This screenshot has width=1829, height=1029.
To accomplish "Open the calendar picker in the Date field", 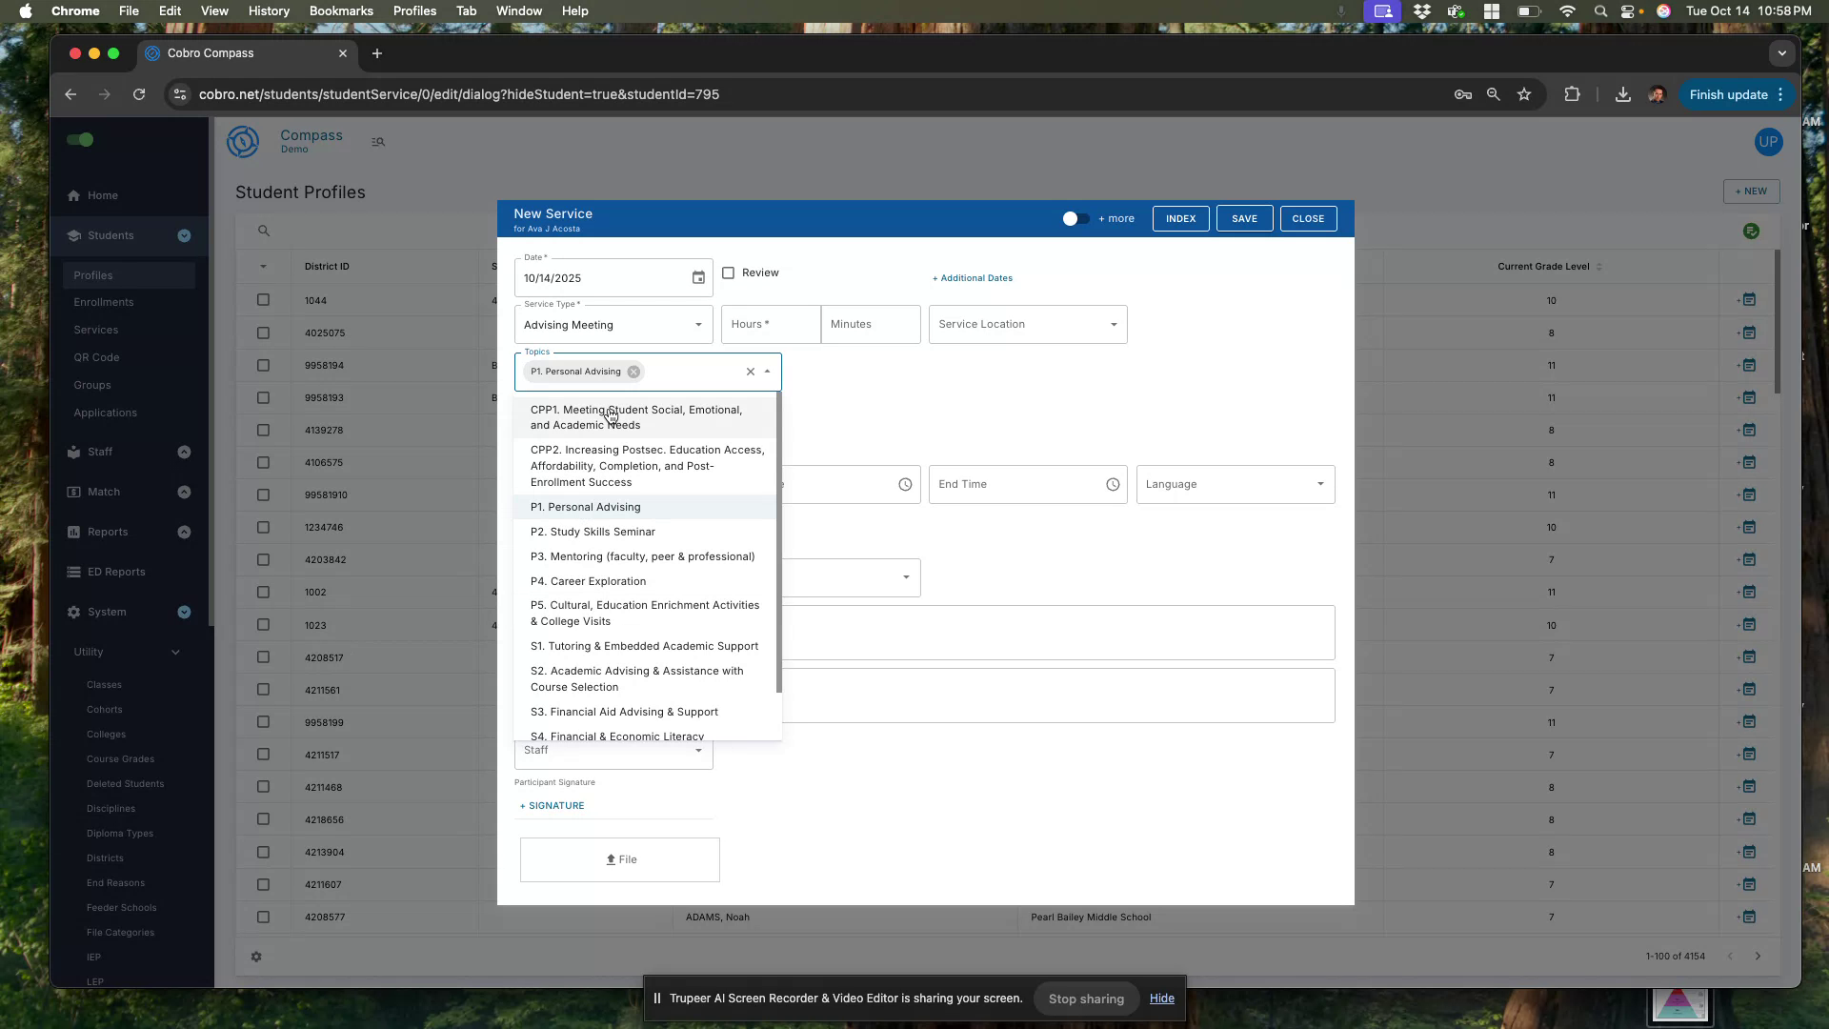I will [x=698, y=277].
